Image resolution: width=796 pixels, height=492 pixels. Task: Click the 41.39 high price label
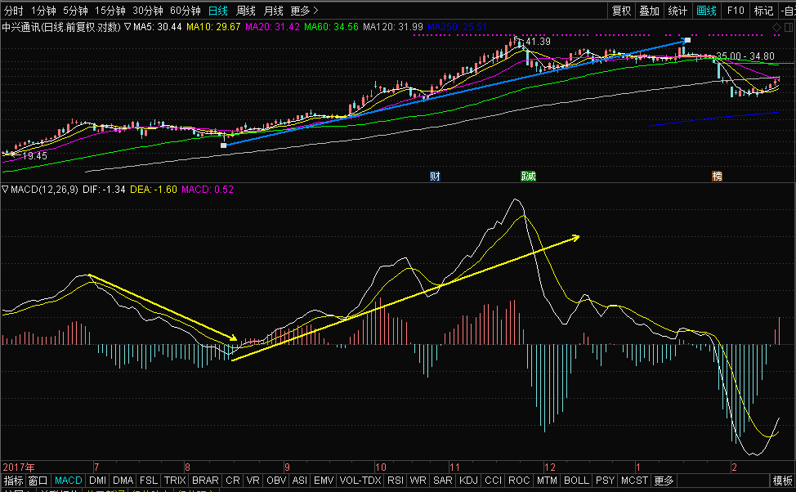tap(538, 41)
